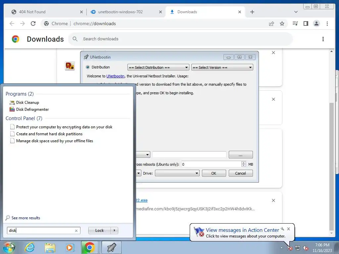This screenshot has width=339, height=254.
Task: Go back in Chrome
Action: tap(12, 23)
